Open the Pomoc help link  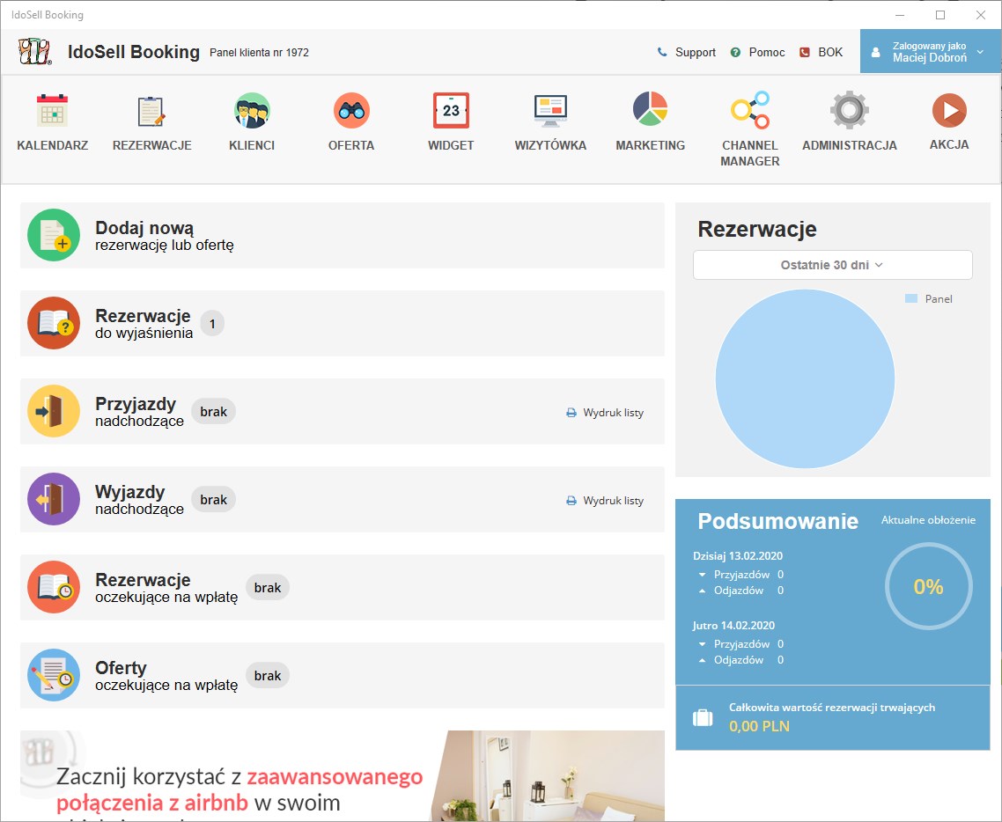coord(767,53)
